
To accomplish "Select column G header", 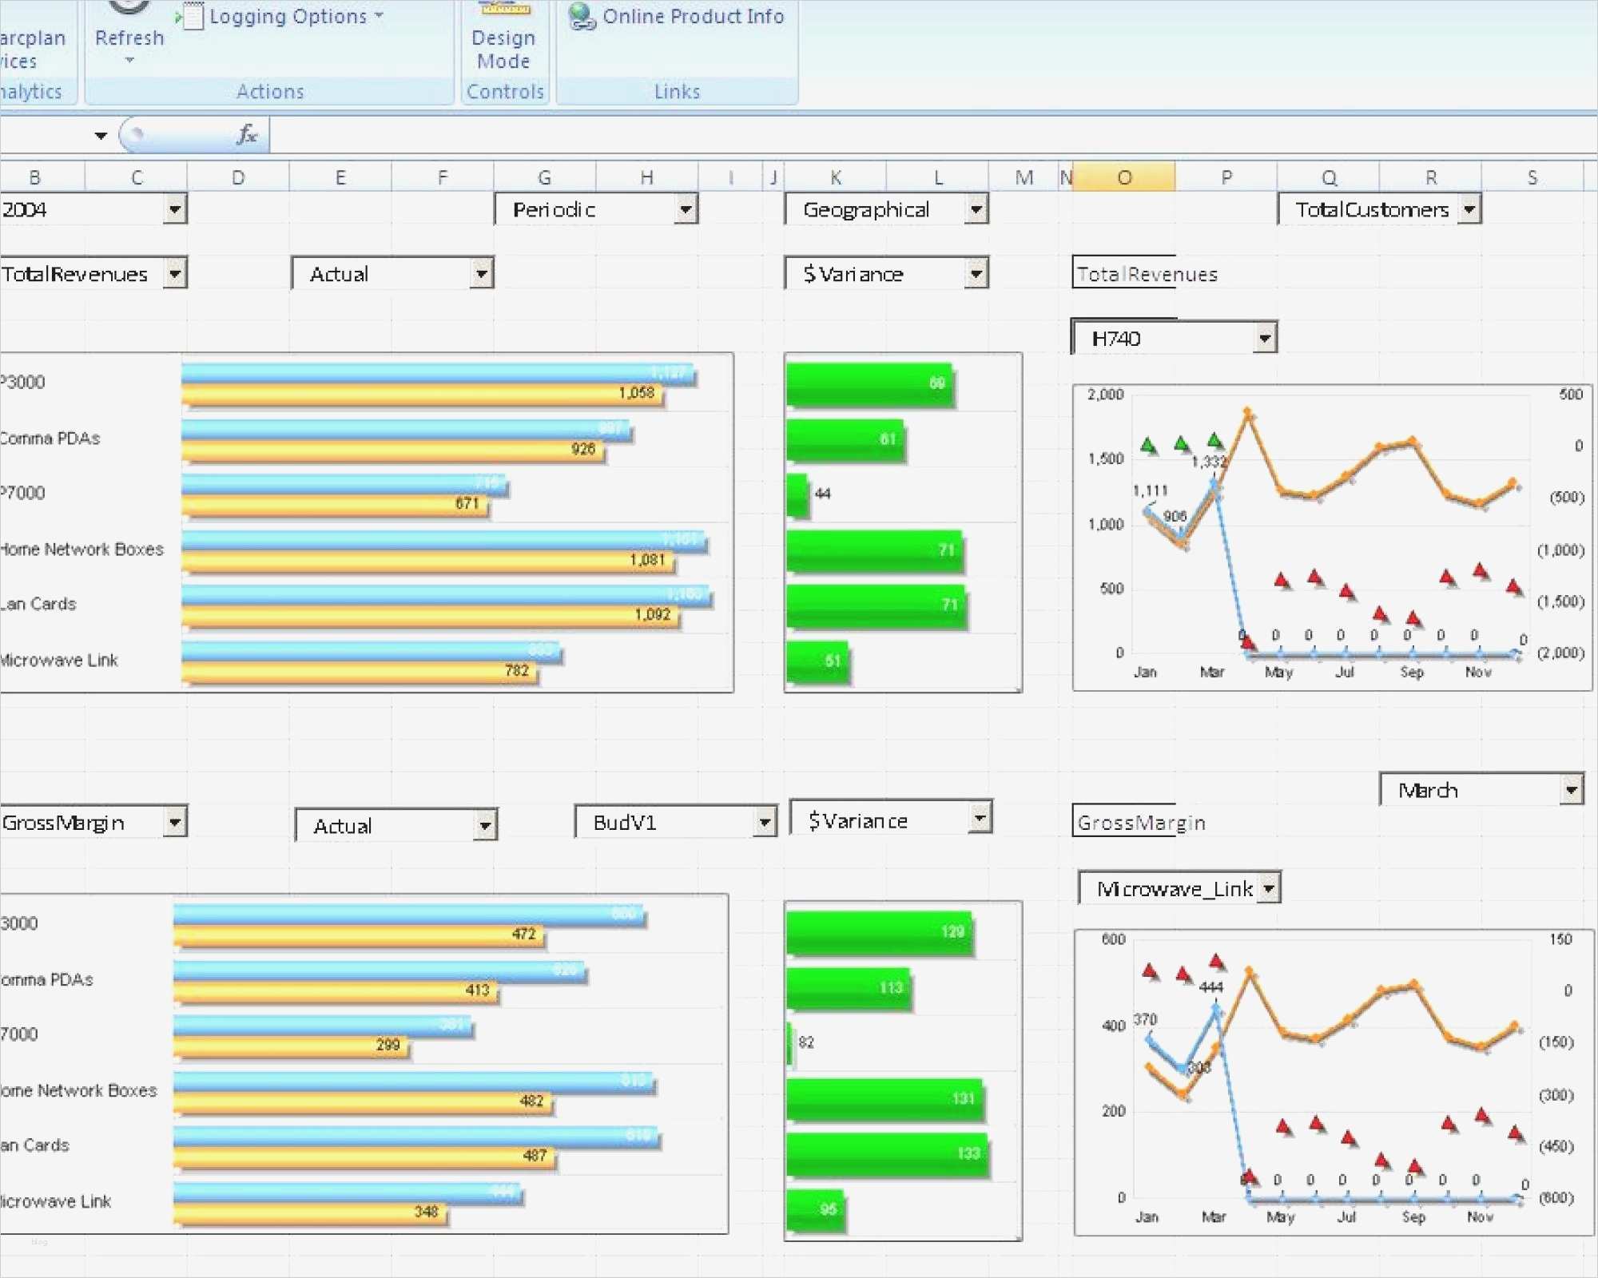I will (544, 177).
